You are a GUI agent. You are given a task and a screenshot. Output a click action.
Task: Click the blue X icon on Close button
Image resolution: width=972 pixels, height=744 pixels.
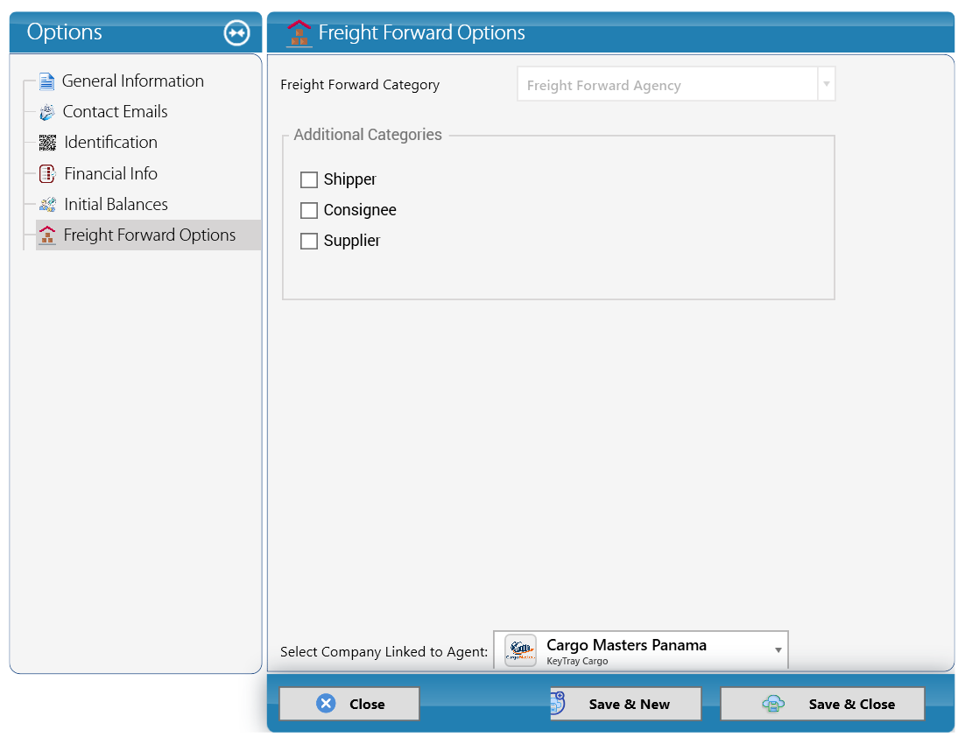pos(326,703)
